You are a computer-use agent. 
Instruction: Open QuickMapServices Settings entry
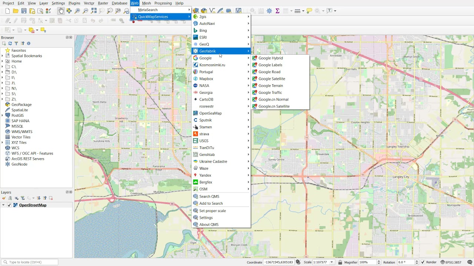[x=221, y=218]
